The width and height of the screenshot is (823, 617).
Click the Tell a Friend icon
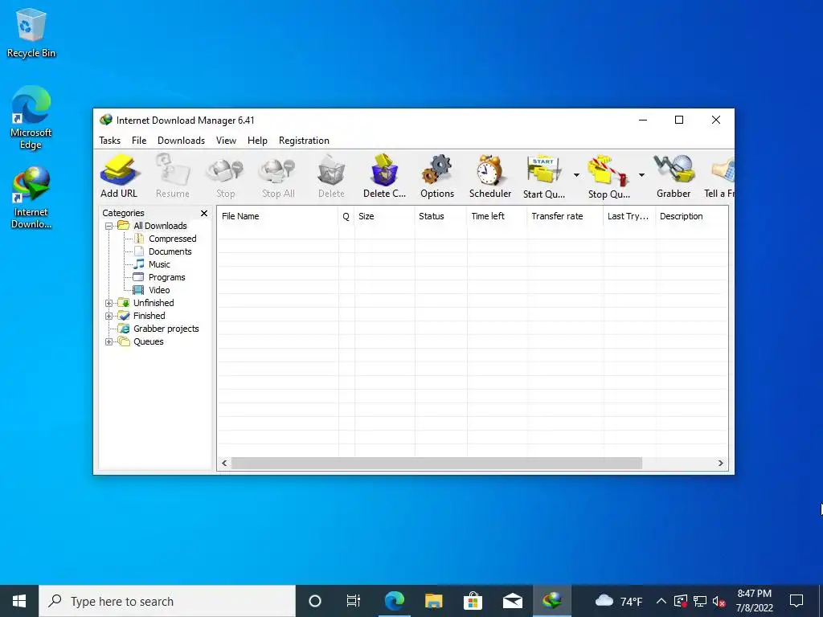pyautogui.click(x=720, y=176)
